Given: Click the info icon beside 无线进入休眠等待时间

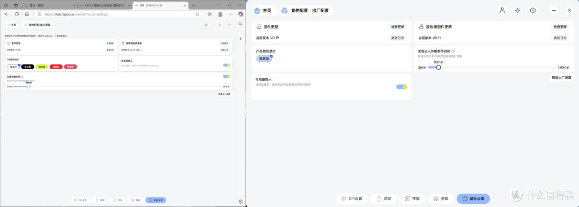Looking at the screenshot, I should 453,51.
